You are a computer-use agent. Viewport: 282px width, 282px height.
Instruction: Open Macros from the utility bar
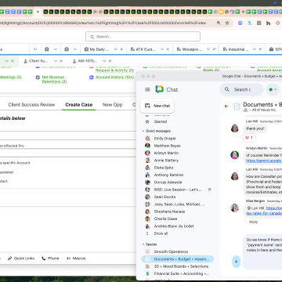[x=76, y=258]
